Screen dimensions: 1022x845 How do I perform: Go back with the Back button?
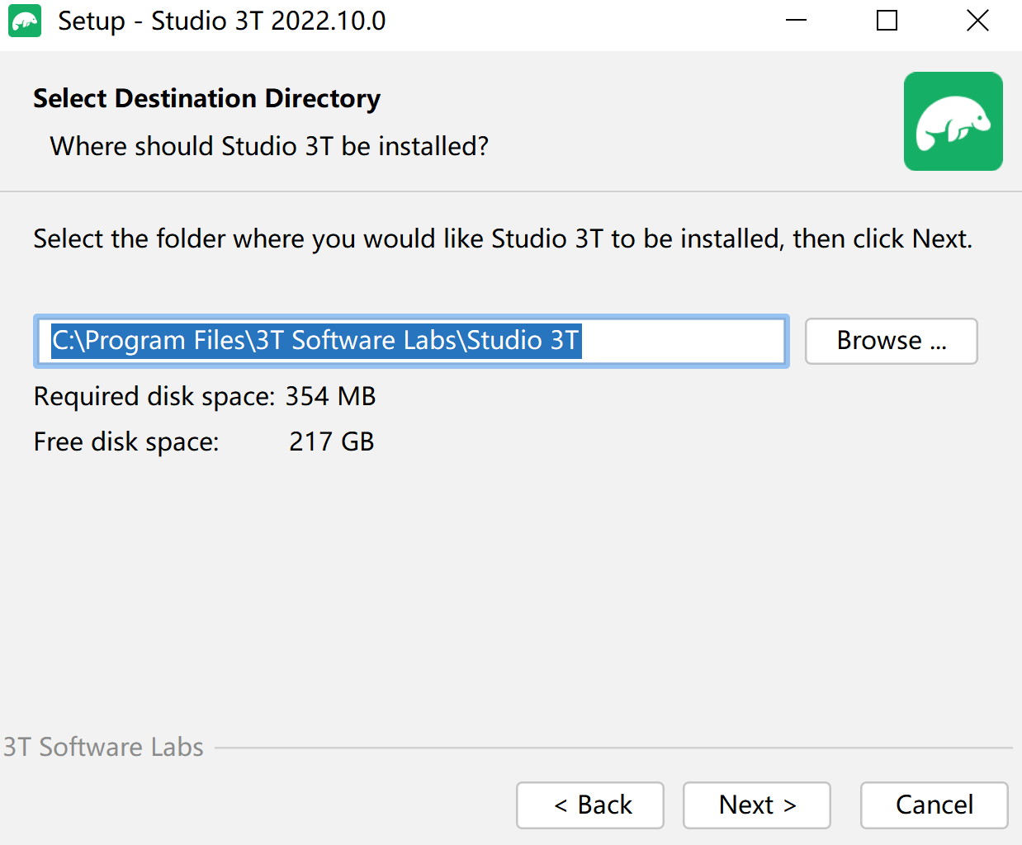pyautogui.click(x=590, y=805)
